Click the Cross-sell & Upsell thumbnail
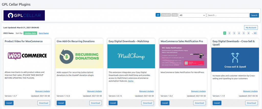 [235, 60]
